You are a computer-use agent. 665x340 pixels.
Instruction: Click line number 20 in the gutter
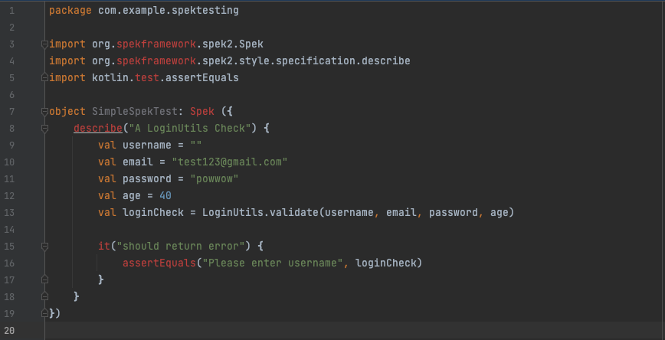9,330
